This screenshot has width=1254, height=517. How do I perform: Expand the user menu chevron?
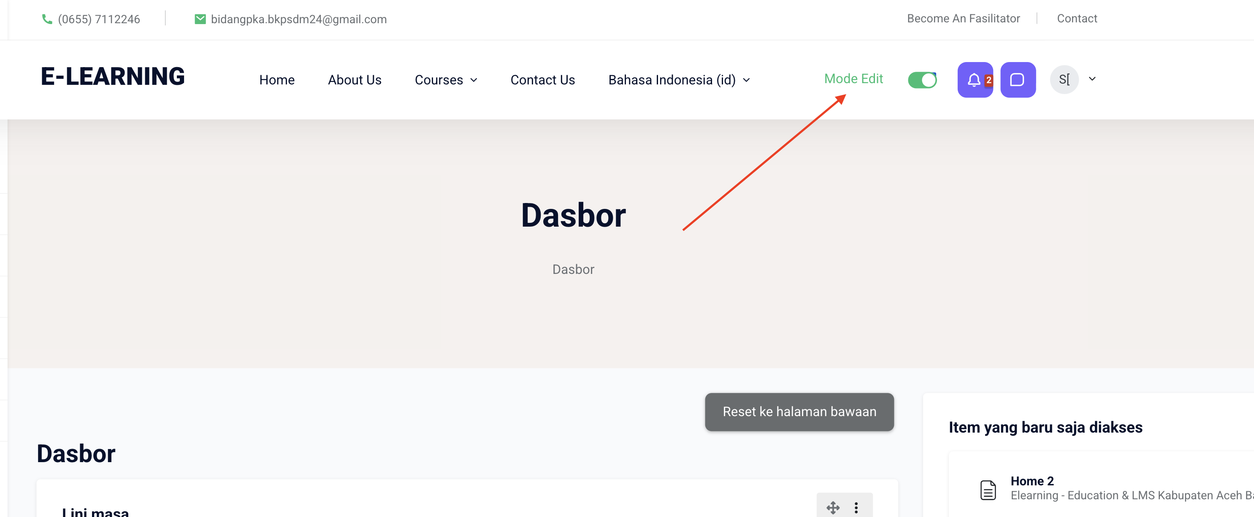1092,79
